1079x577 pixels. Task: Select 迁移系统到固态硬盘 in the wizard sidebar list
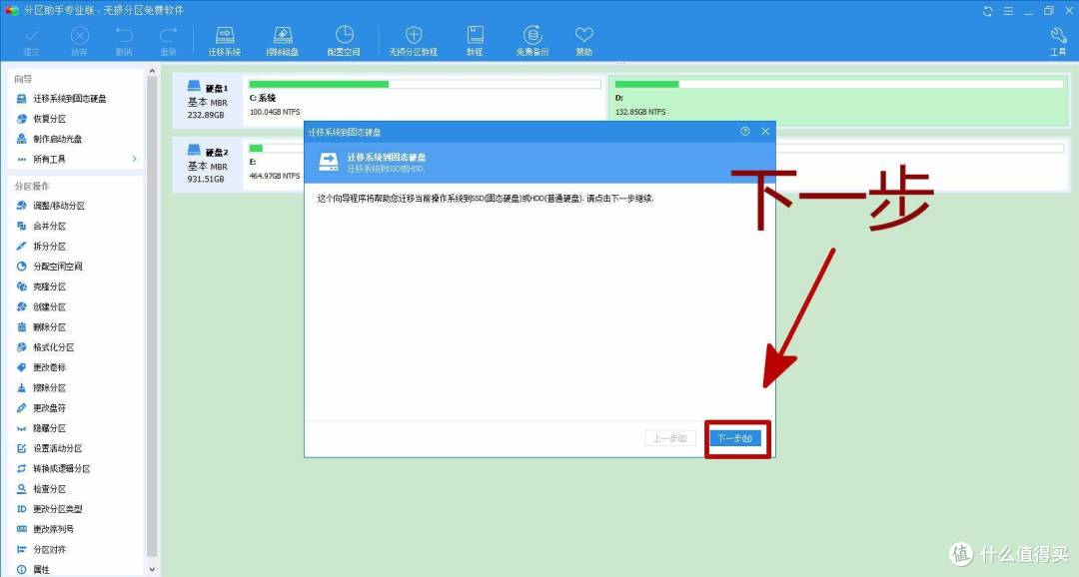pos(69,99)
